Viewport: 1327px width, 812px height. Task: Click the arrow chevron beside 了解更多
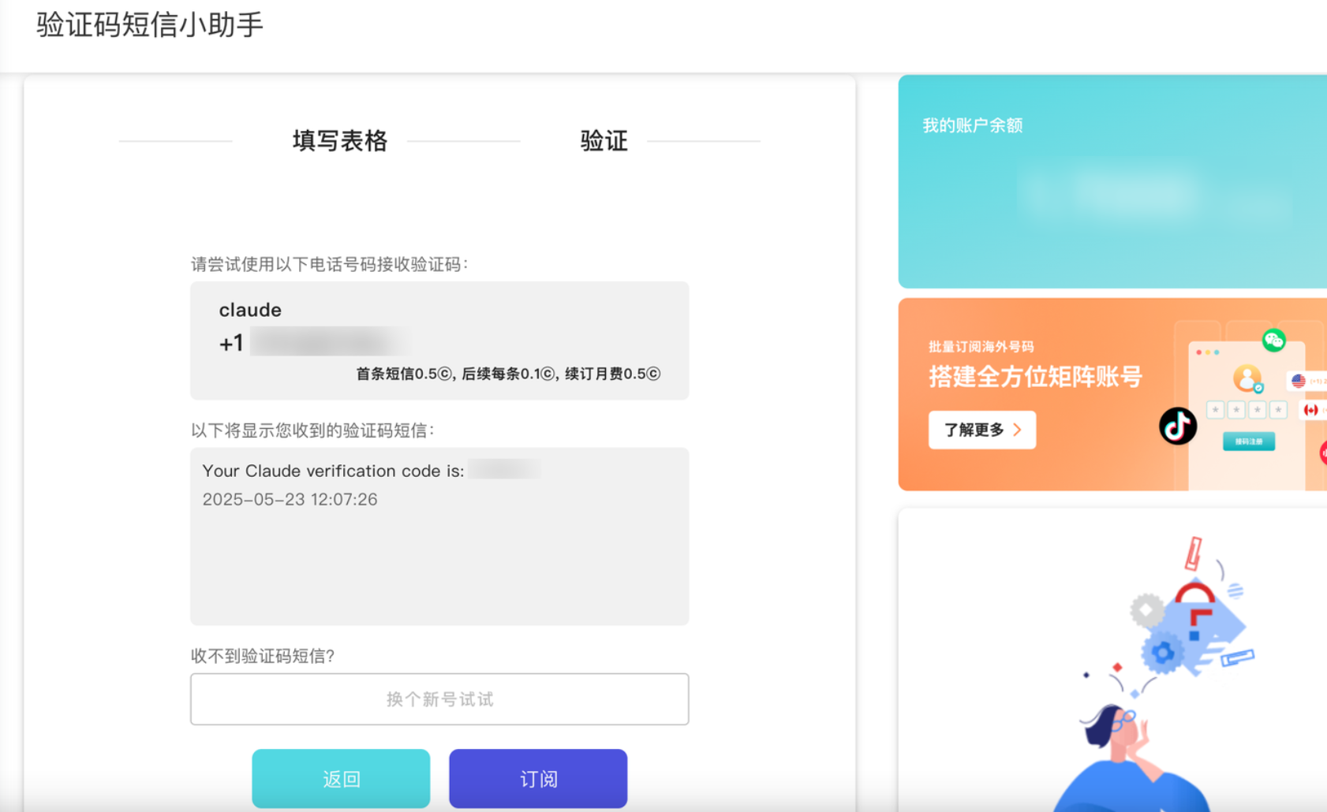[1017, 430]
